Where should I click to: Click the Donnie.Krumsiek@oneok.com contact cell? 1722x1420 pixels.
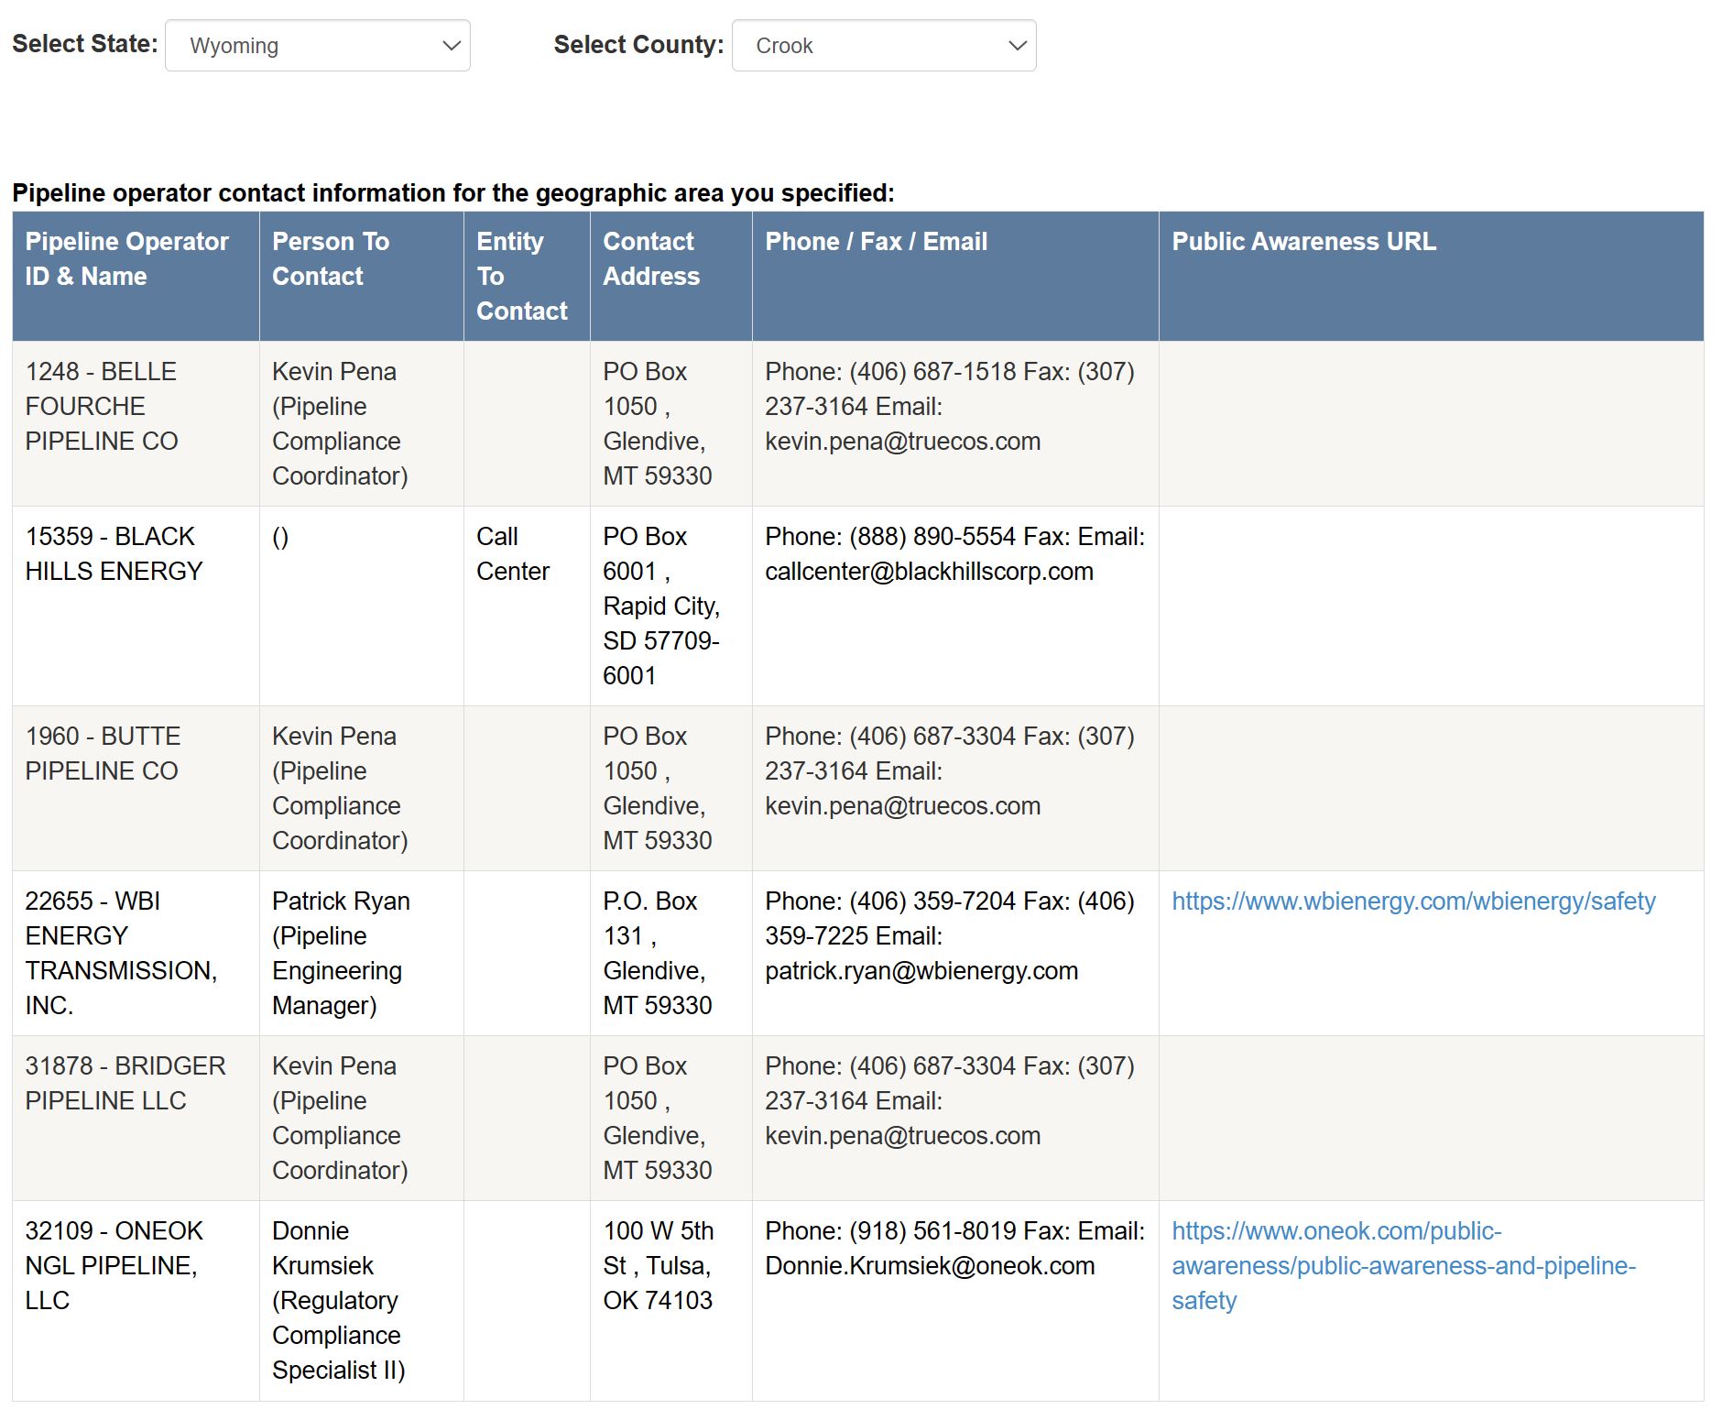tap(955, 1301)
